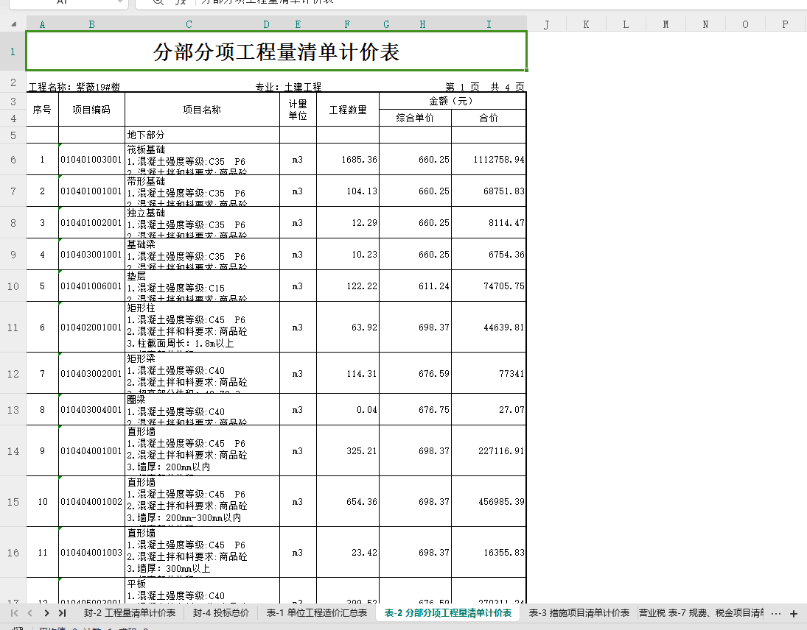Open the 封-2 工程量清单计价表 sheet tab
Image resolution: width=807 pixels, height=630 pixels.
130,612
